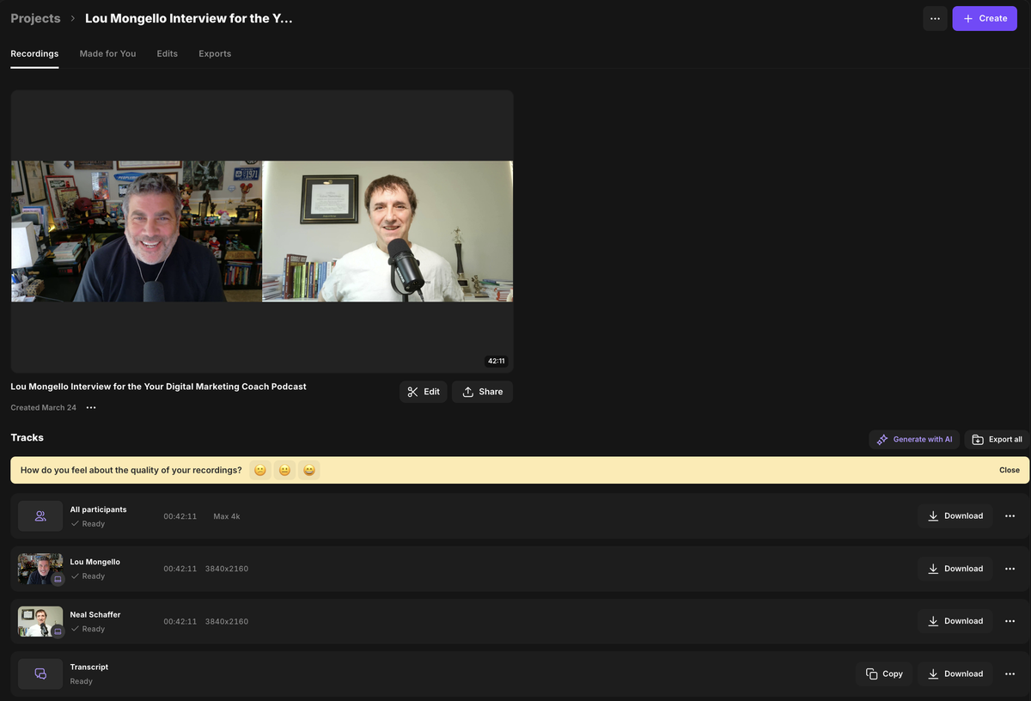
Task: Close the recording quality feedback banner
Action: pyautogui.click(x=1010, y=470)
